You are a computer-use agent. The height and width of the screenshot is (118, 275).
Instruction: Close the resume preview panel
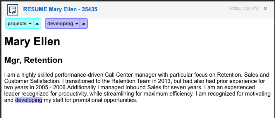tap(266, 8)
